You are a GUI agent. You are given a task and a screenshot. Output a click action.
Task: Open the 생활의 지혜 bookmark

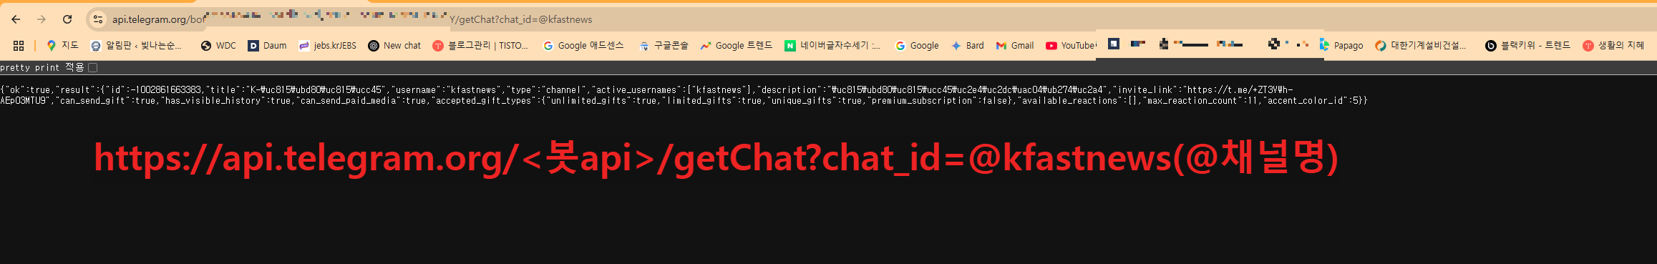point(1613,45)
